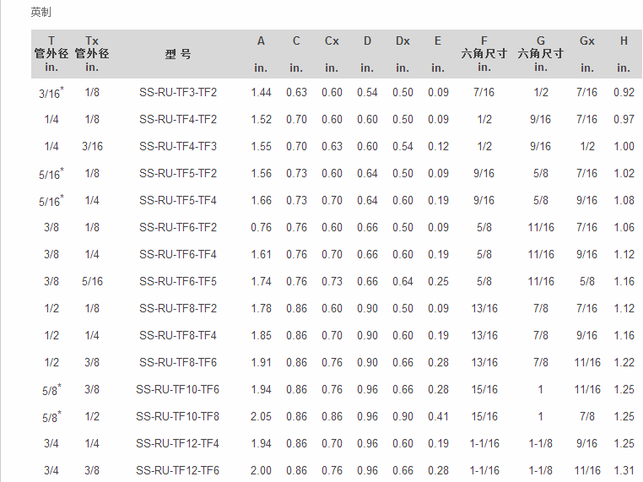Viewport: 643px width, 482px height.
Task: Click the G 六角尺寸 column header
Action: tap(541, 54)
